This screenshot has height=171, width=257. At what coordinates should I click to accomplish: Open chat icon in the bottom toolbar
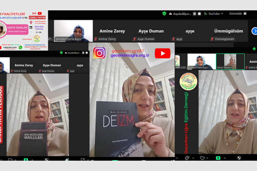(x=187, y=158)
